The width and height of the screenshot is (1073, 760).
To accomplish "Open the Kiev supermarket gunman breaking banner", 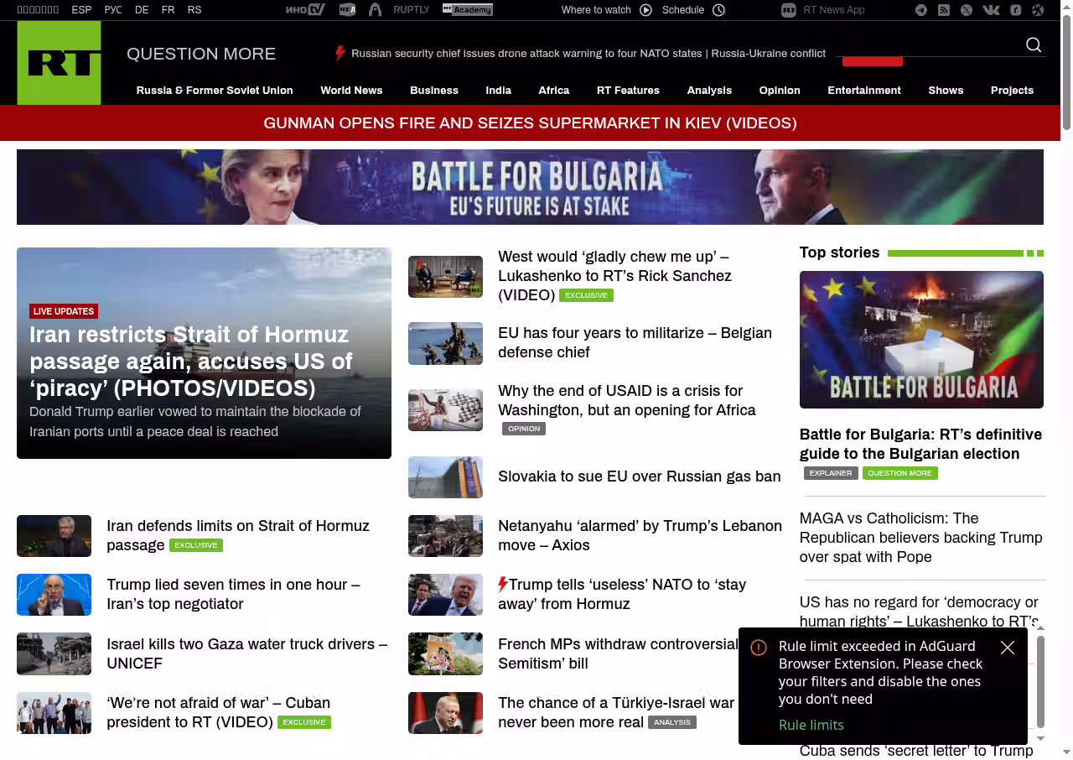I will 530,123.
